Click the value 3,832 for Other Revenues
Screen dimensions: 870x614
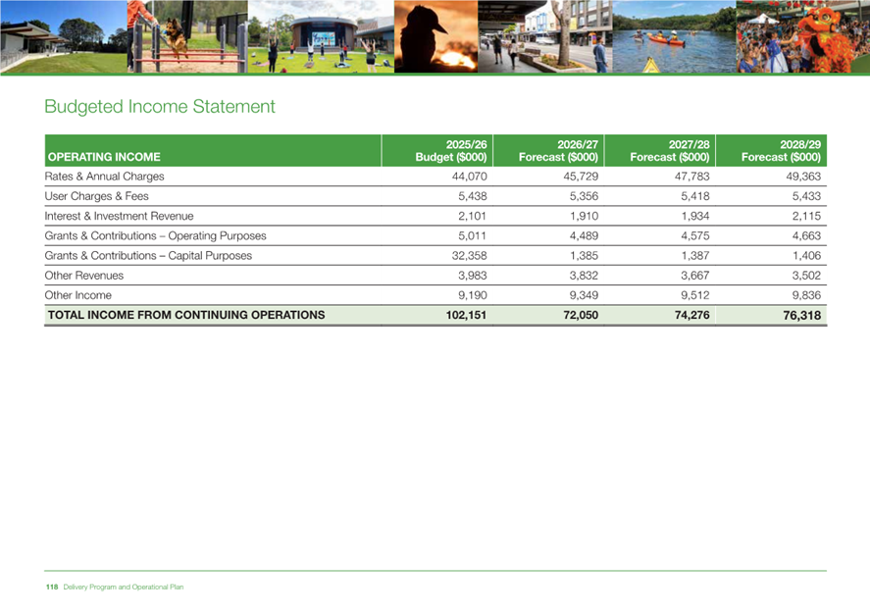point(585,276)
